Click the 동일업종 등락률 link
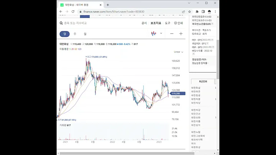The width and height of the screenshot is (276, 155). 200,63
